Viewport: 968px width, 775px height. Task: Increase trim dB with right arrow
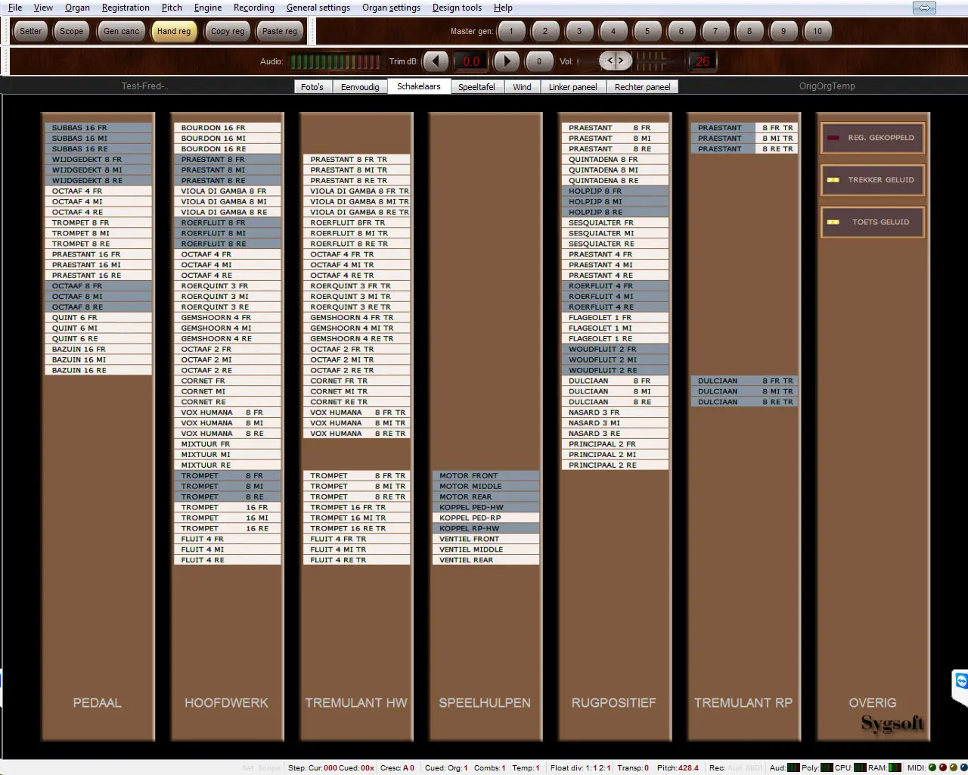tap(507, 61)
